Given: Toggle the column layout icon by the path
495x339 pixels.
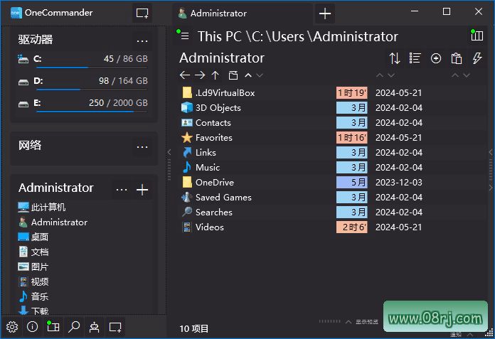Looking at the screenshot, I should click(x=477, y=36).
